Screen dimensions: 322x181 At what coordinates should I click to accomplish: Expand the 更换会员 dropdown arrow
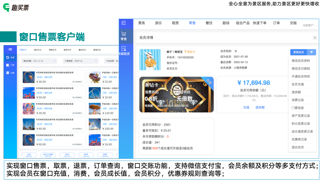tap(311, 52)
